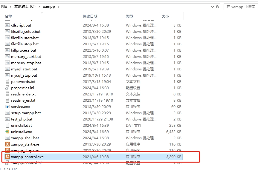Image resolution: width=258 pixels, height=170 pixels.
Task: Click the setup_xampp.bat file icon
Action: (7, 113)
